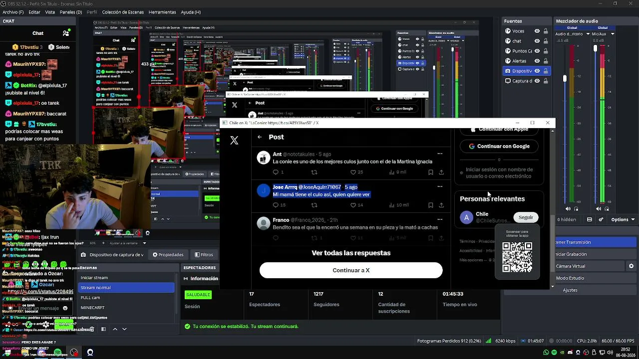
Task: Hide the Voces source
Action: click(x=537, y=31)
